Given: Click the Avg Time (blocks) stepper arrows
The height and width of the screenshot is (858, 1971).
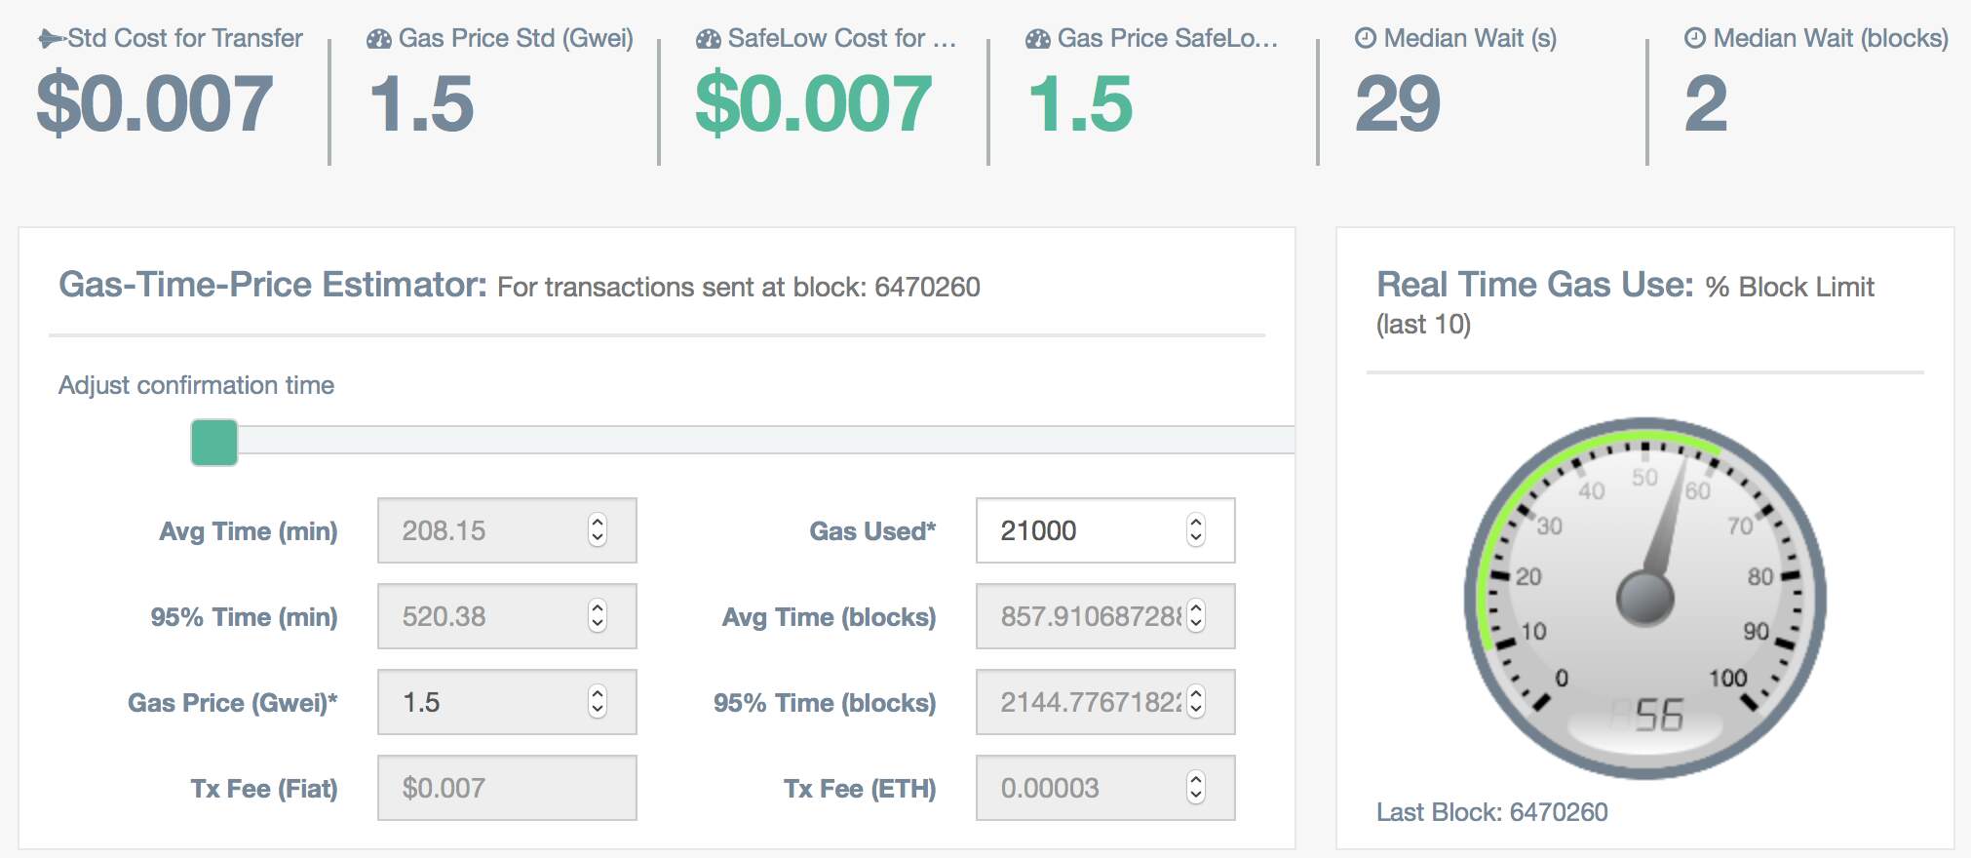Looking at the screenshot, I should [x=1196, y=616].
